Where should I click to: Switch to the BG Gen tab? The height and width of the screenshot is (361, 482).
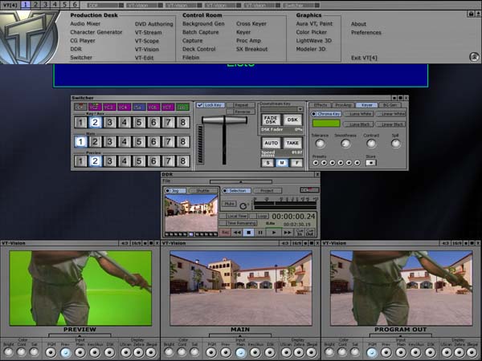(390, 105)
